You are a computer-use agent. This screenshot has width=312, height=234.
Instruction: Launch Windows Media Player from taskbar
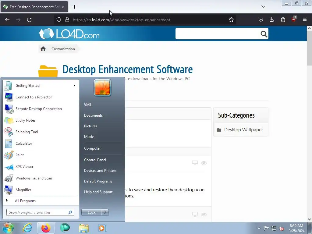pyautogui.click(x=102, y=228)
